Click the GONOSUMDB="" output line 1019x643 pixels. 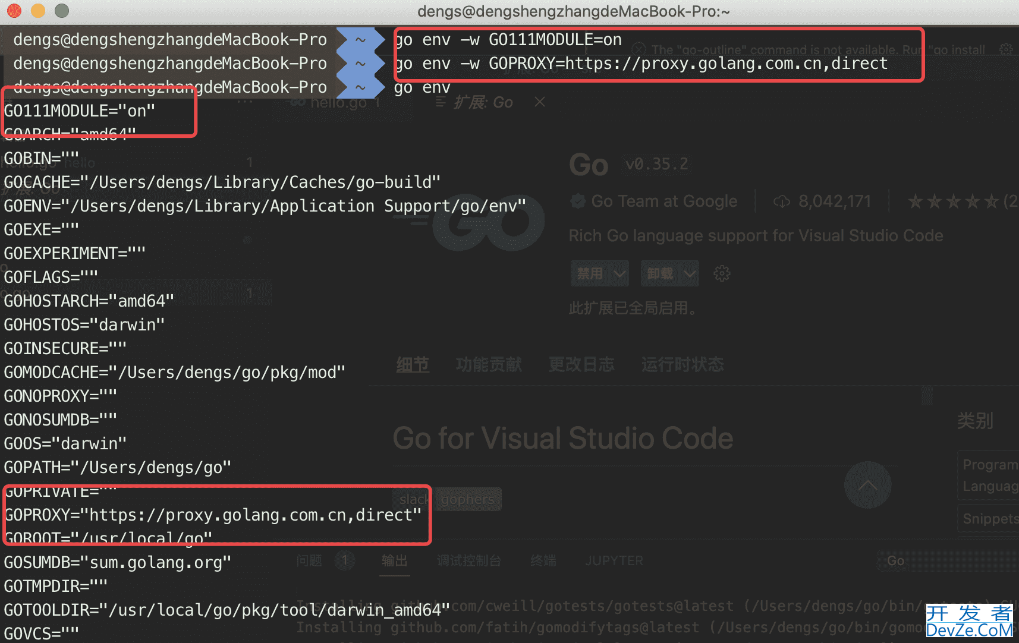coord(61,420)
